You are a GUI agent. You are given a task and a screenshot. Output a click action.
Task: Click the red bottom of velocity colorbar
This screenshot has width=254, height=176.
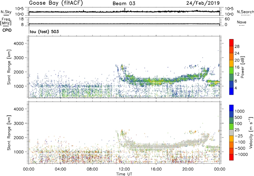tap(231, 157)
